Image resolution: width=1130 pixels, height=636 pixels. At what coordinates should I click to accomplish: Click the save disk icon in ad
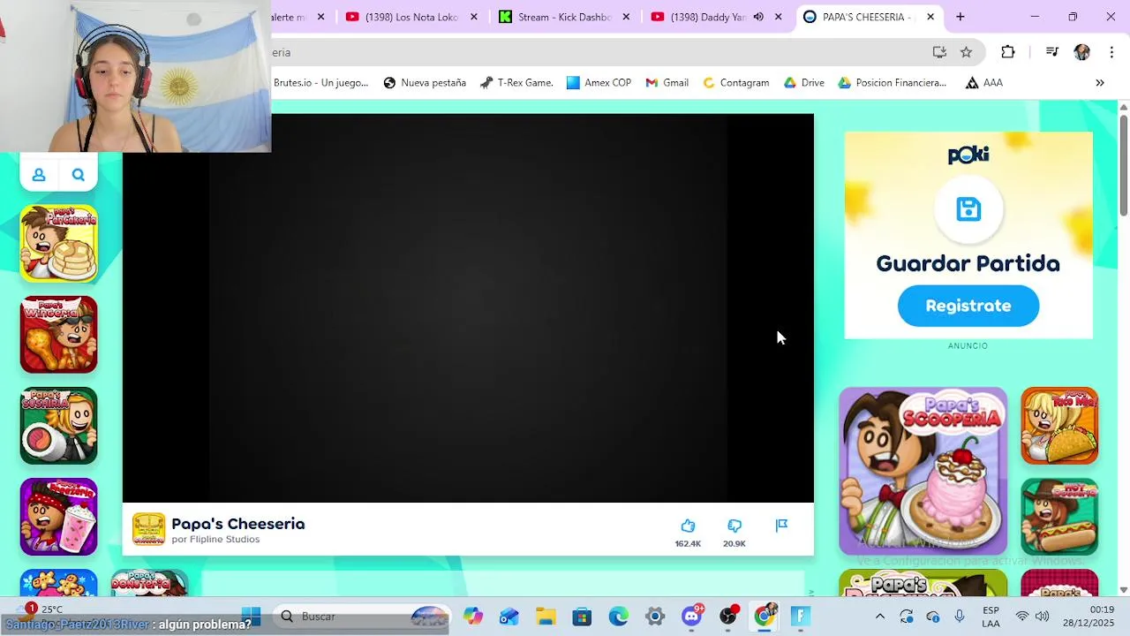(x=968, y=209)
